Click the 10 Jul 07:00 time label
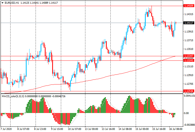This screenshot has height=132, width=195. (75, 129)
